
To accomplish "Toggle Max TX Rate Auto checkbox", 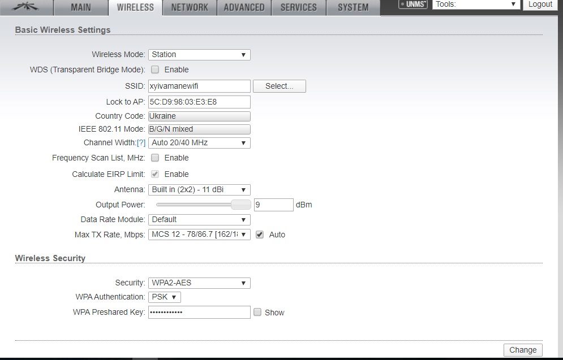I will click(x=260, y=235).
